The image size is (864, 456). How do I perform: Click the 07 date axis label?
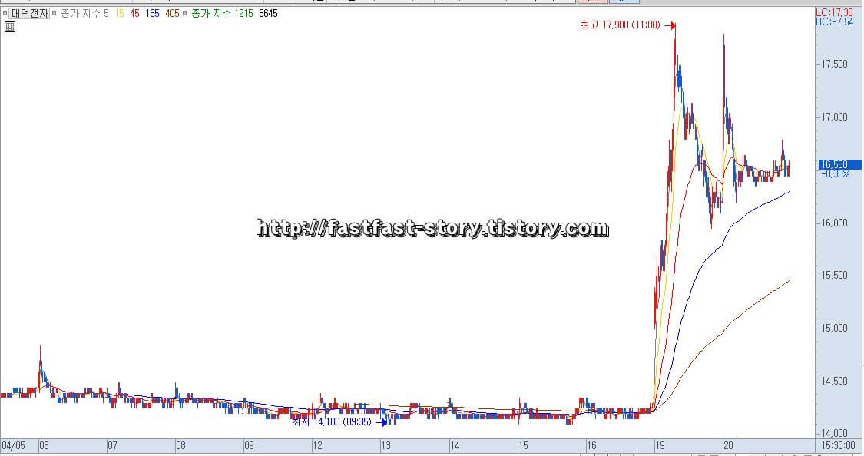(112, 445)
